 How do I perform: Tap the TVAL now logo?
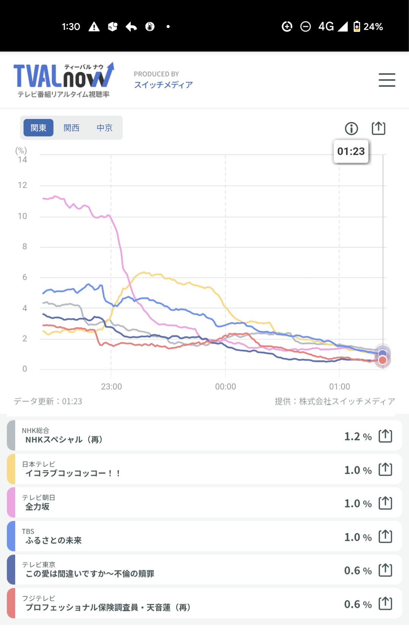(x=64, y=80)
